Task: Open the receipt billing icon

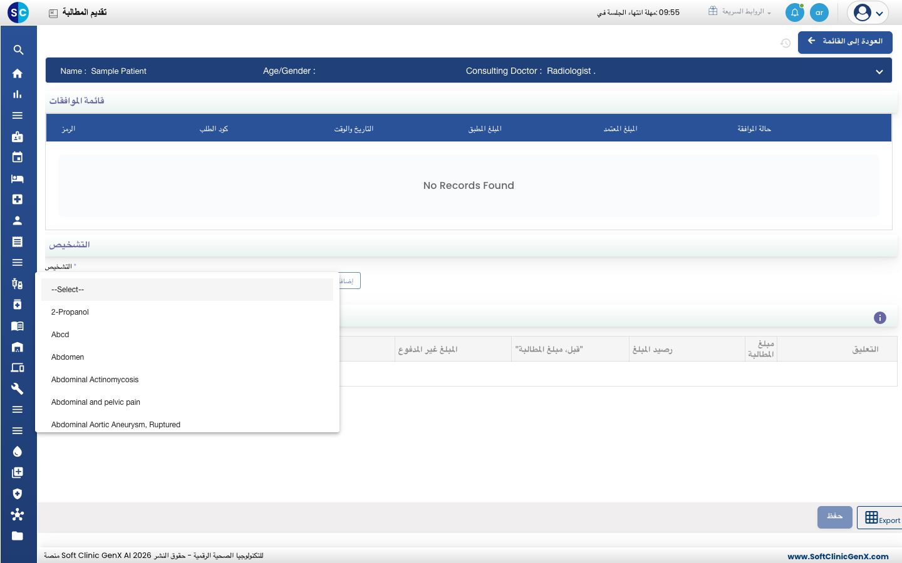Action: click(18, 241)
